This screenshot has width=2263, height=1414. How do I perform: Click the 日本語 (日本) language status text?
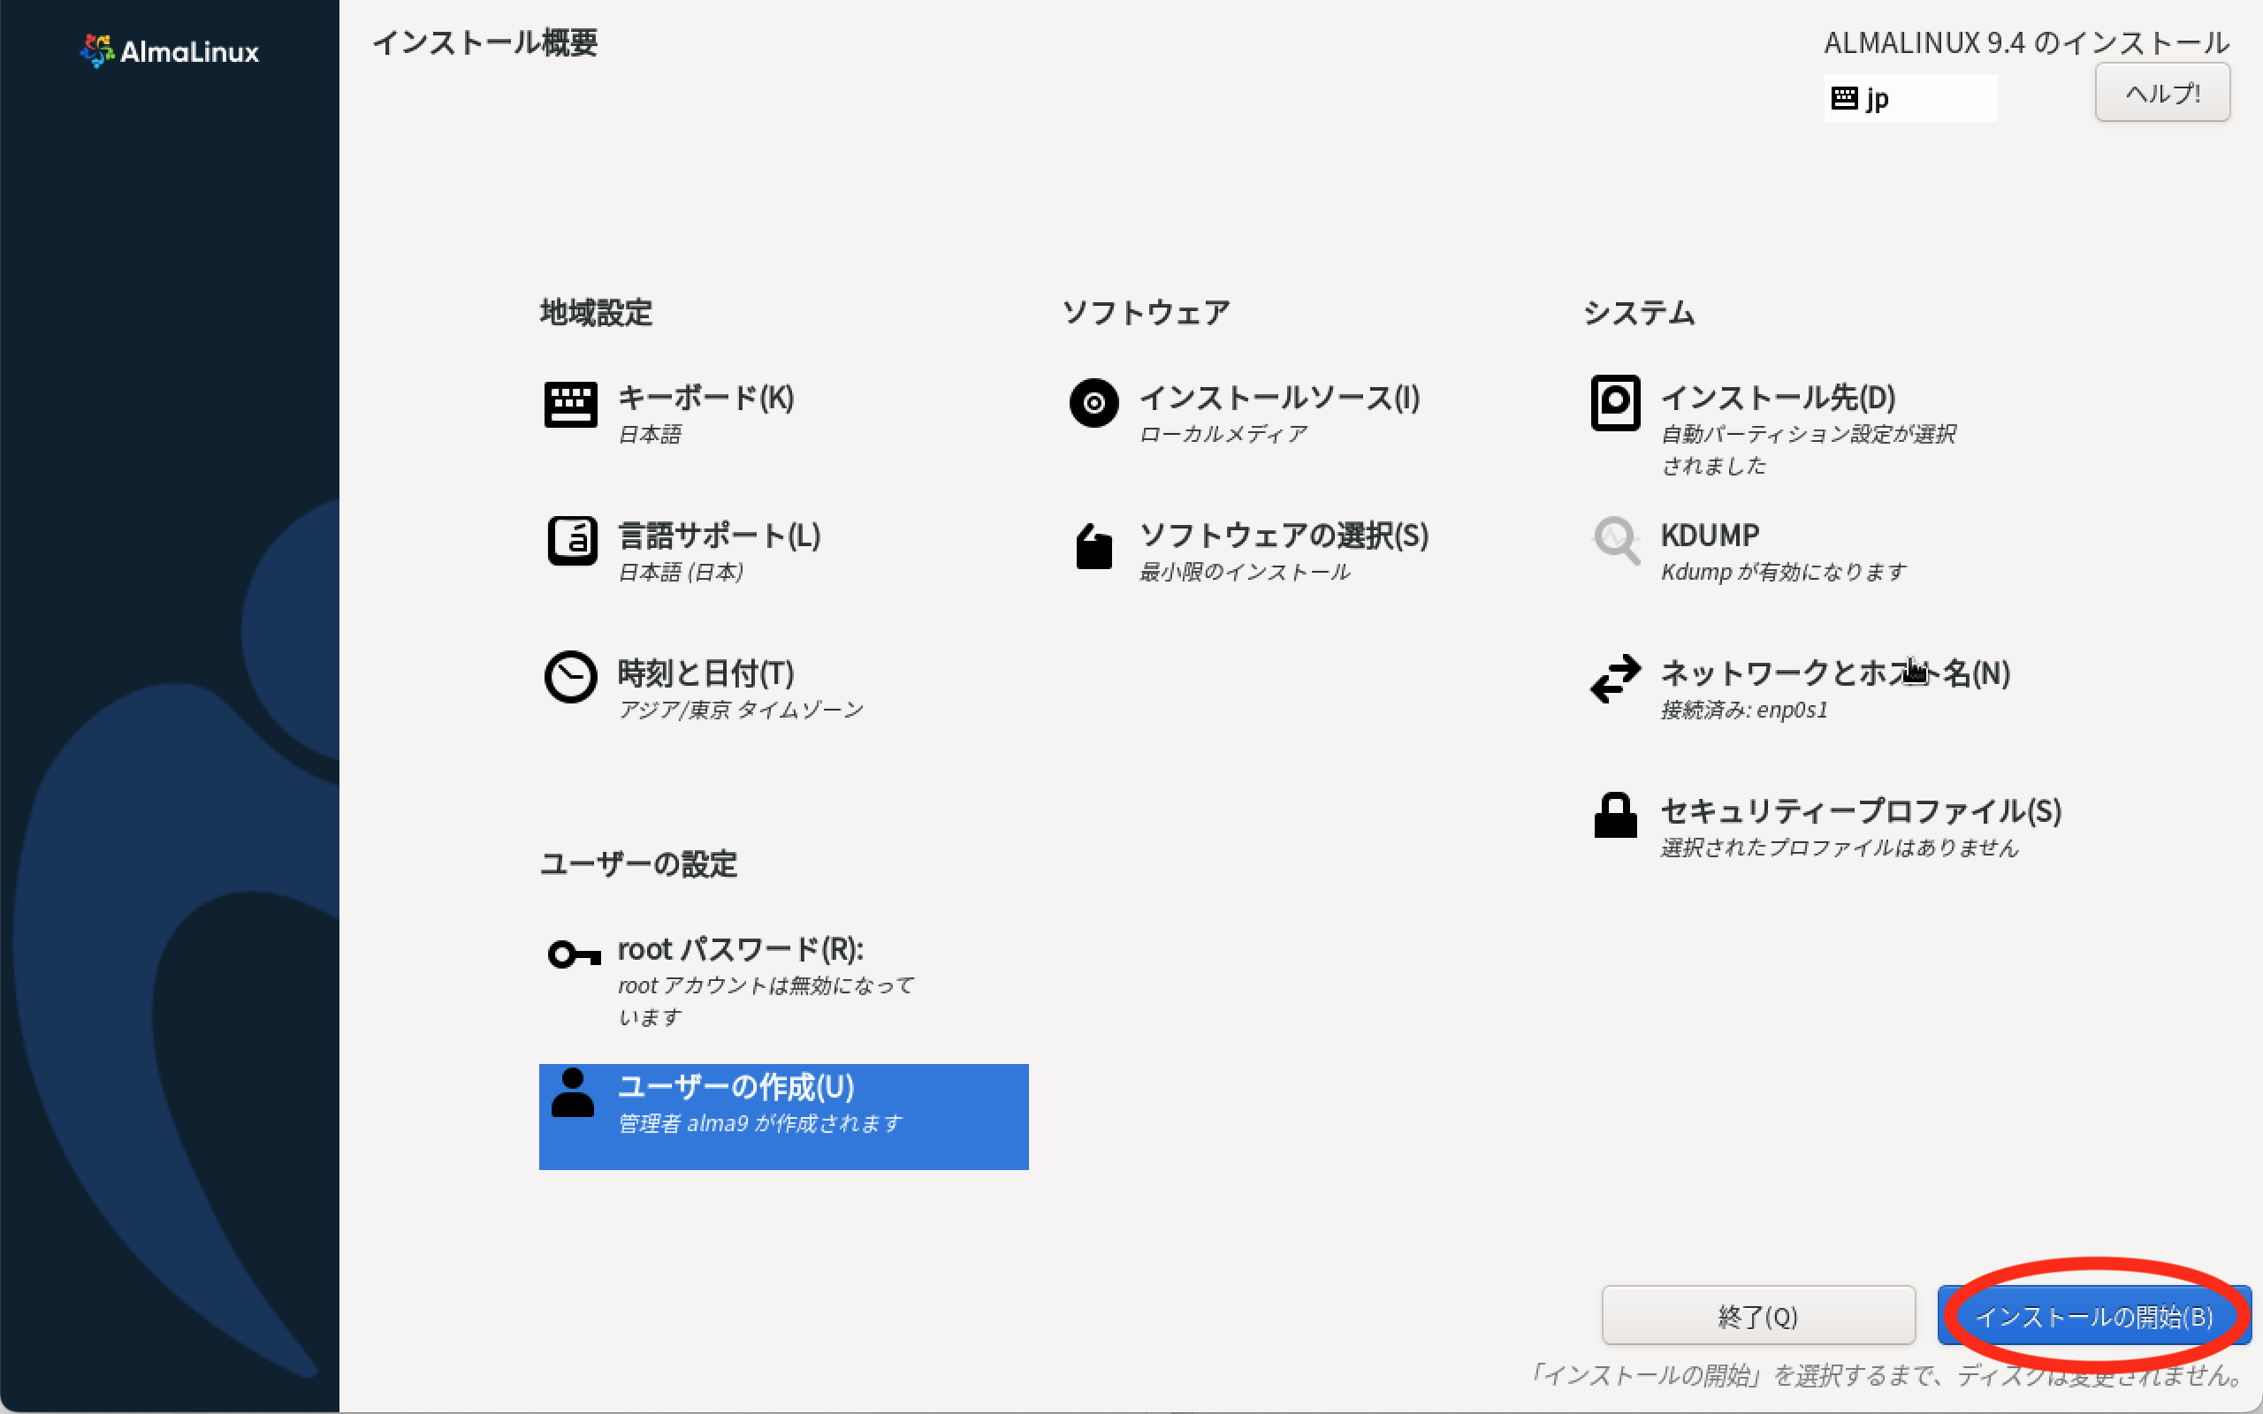click(681, 572)
